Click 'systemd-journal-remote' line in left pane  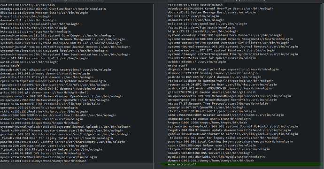pos(65,47)
